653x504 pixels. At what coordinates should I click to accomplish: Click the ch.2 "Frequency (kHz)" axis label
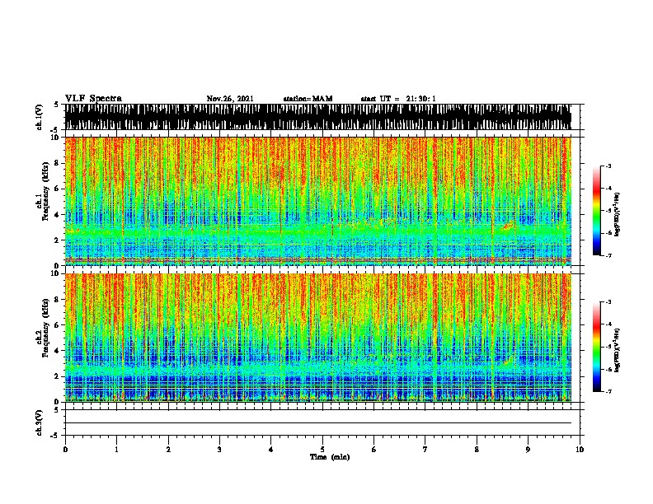pyautogui.click(x=46, y=328)
